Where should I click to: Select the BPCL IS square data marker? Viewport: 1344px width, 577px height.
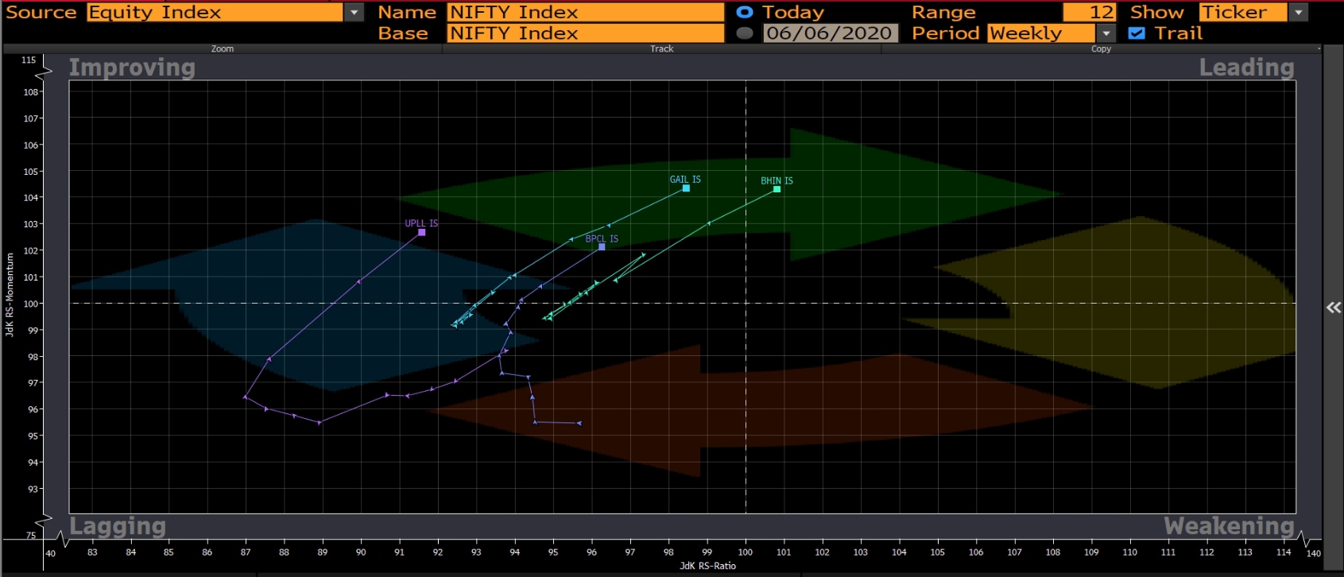(x=602, y=247)
